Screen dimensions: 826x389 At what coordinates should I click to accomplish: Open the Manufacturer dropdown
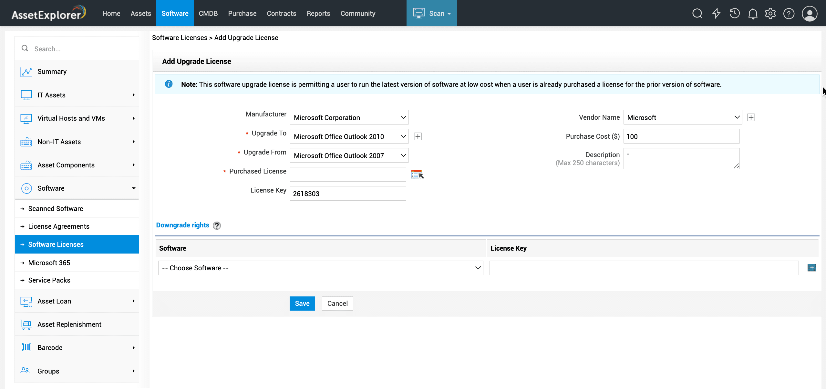tap(349, 117)
